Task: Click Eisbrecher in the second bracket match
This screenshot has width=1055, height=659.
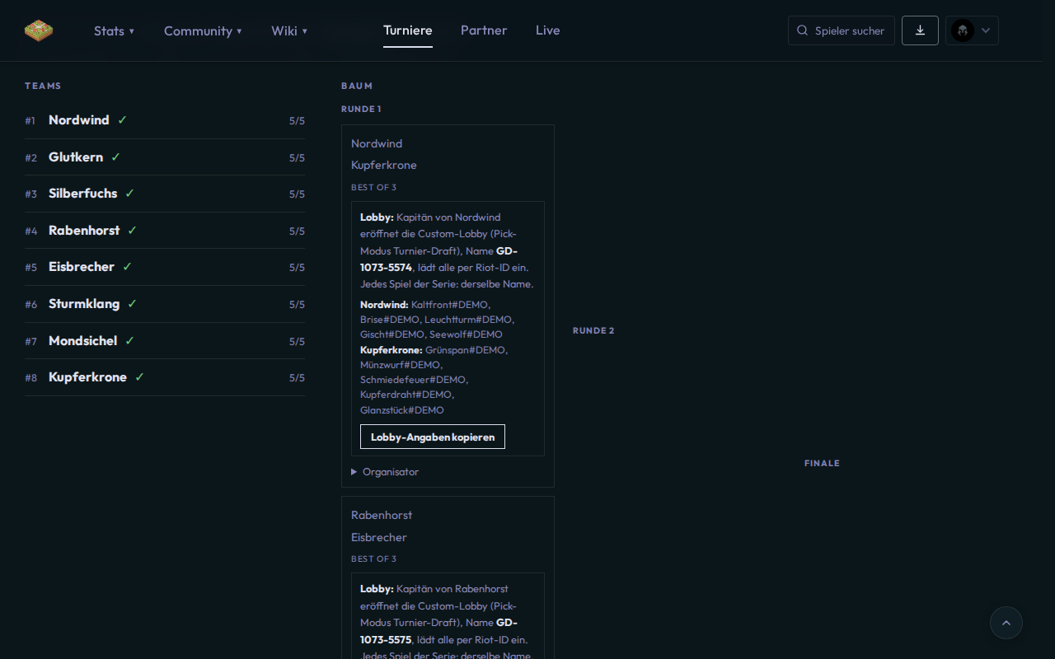Action: pos(379,537)
